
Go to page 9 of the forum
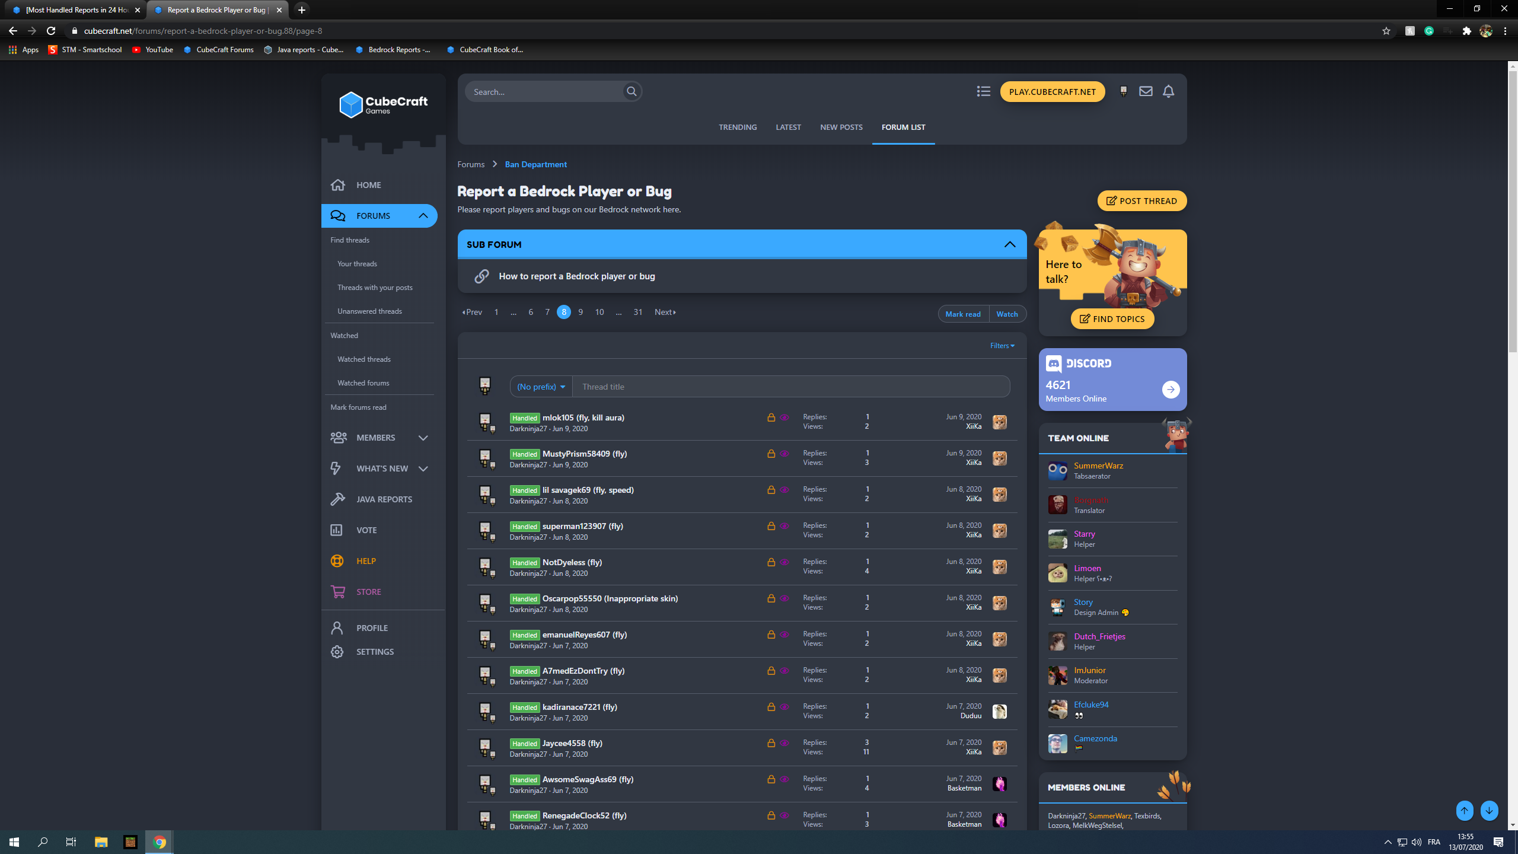[581, 312]
